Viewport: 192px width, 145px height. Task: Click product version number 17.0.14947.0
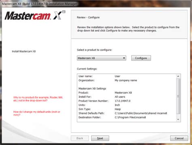[x=122, y=101]
